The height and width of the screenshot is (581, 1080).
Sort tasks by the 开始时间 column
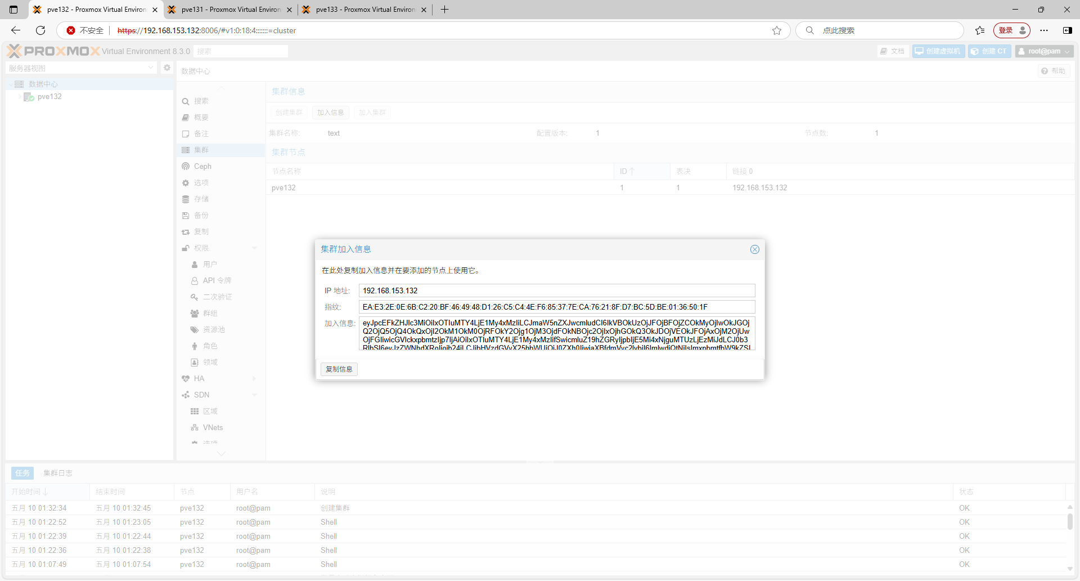[47, 492]
